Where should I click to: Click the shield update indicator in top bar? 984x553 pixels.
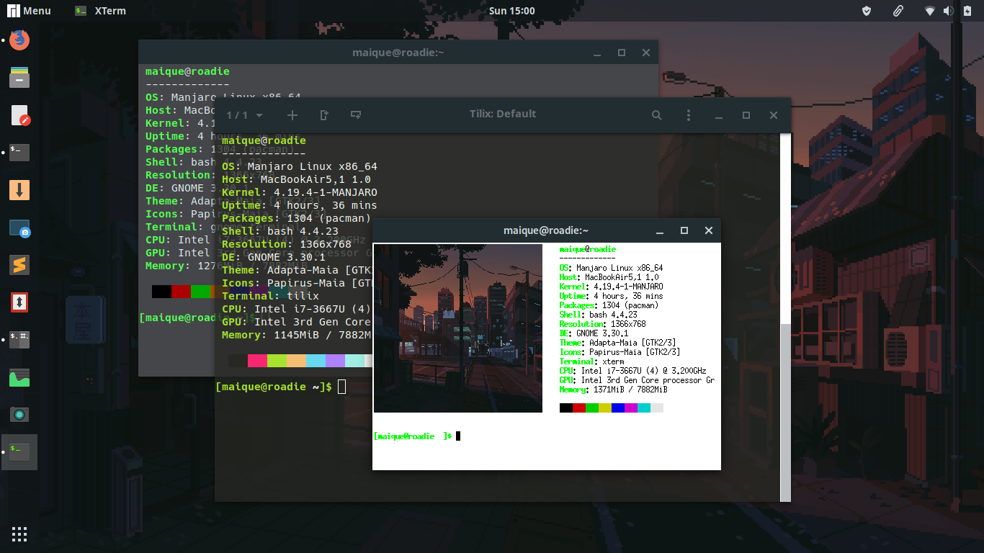(x=867, y=11)
